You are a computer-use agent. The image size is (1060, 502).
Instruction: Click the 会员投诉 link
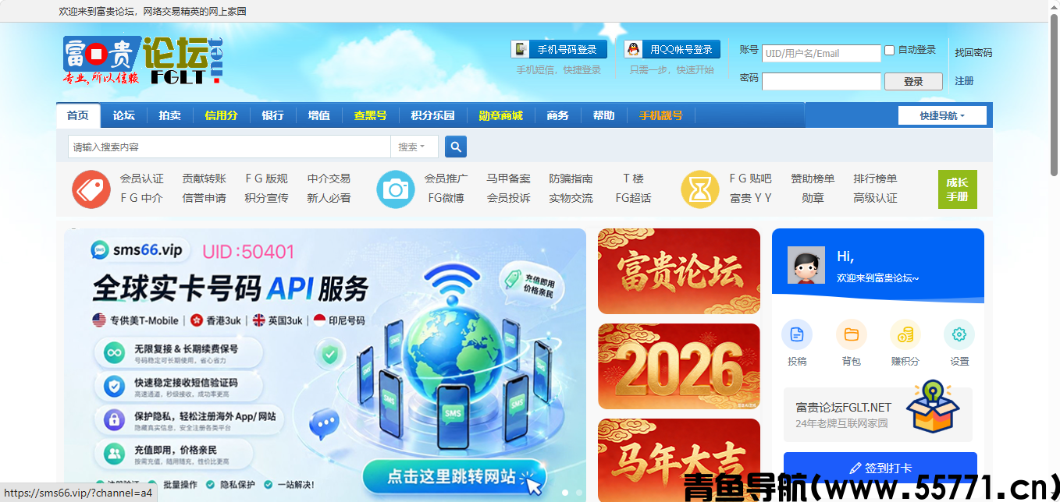pyautogui.click(x=508, y=198)
